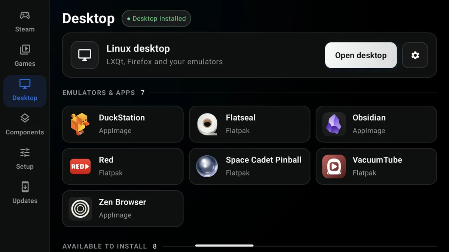Open the Components layers icon

tap(25, 118)
